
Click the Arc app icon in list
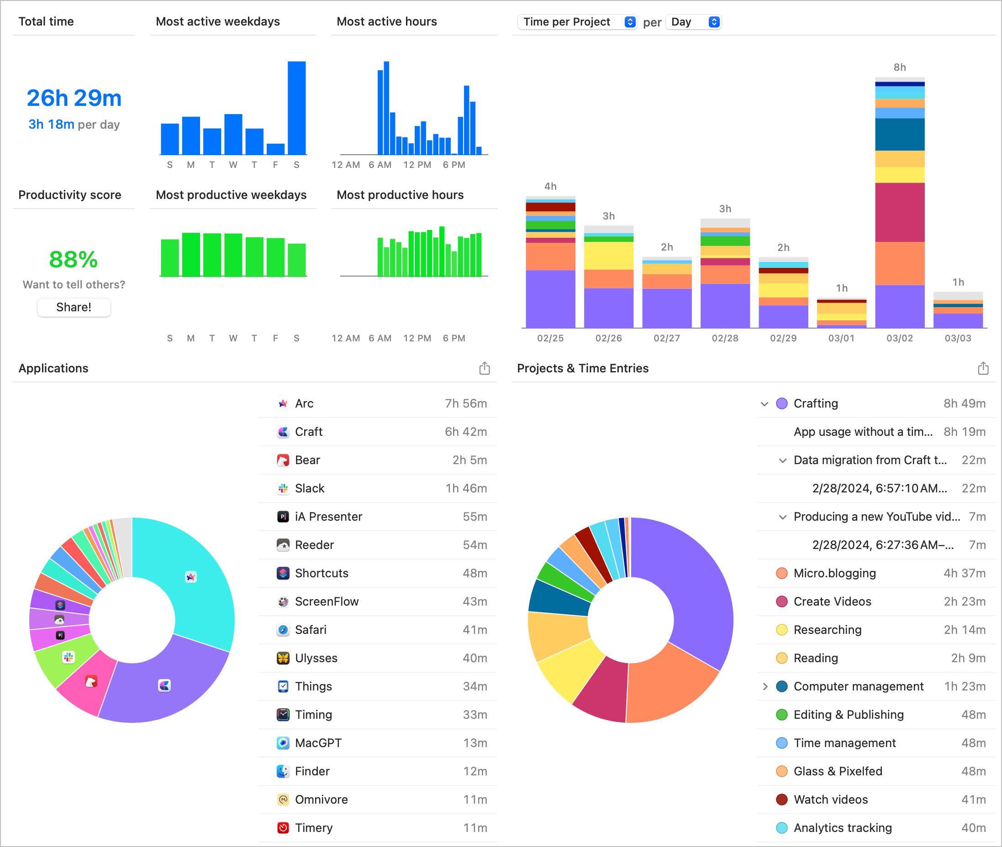(x=283, y=403)
